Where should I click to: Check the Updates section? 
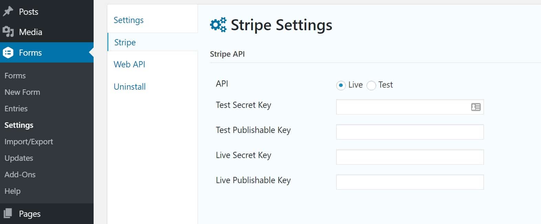[x=19, y=158]
